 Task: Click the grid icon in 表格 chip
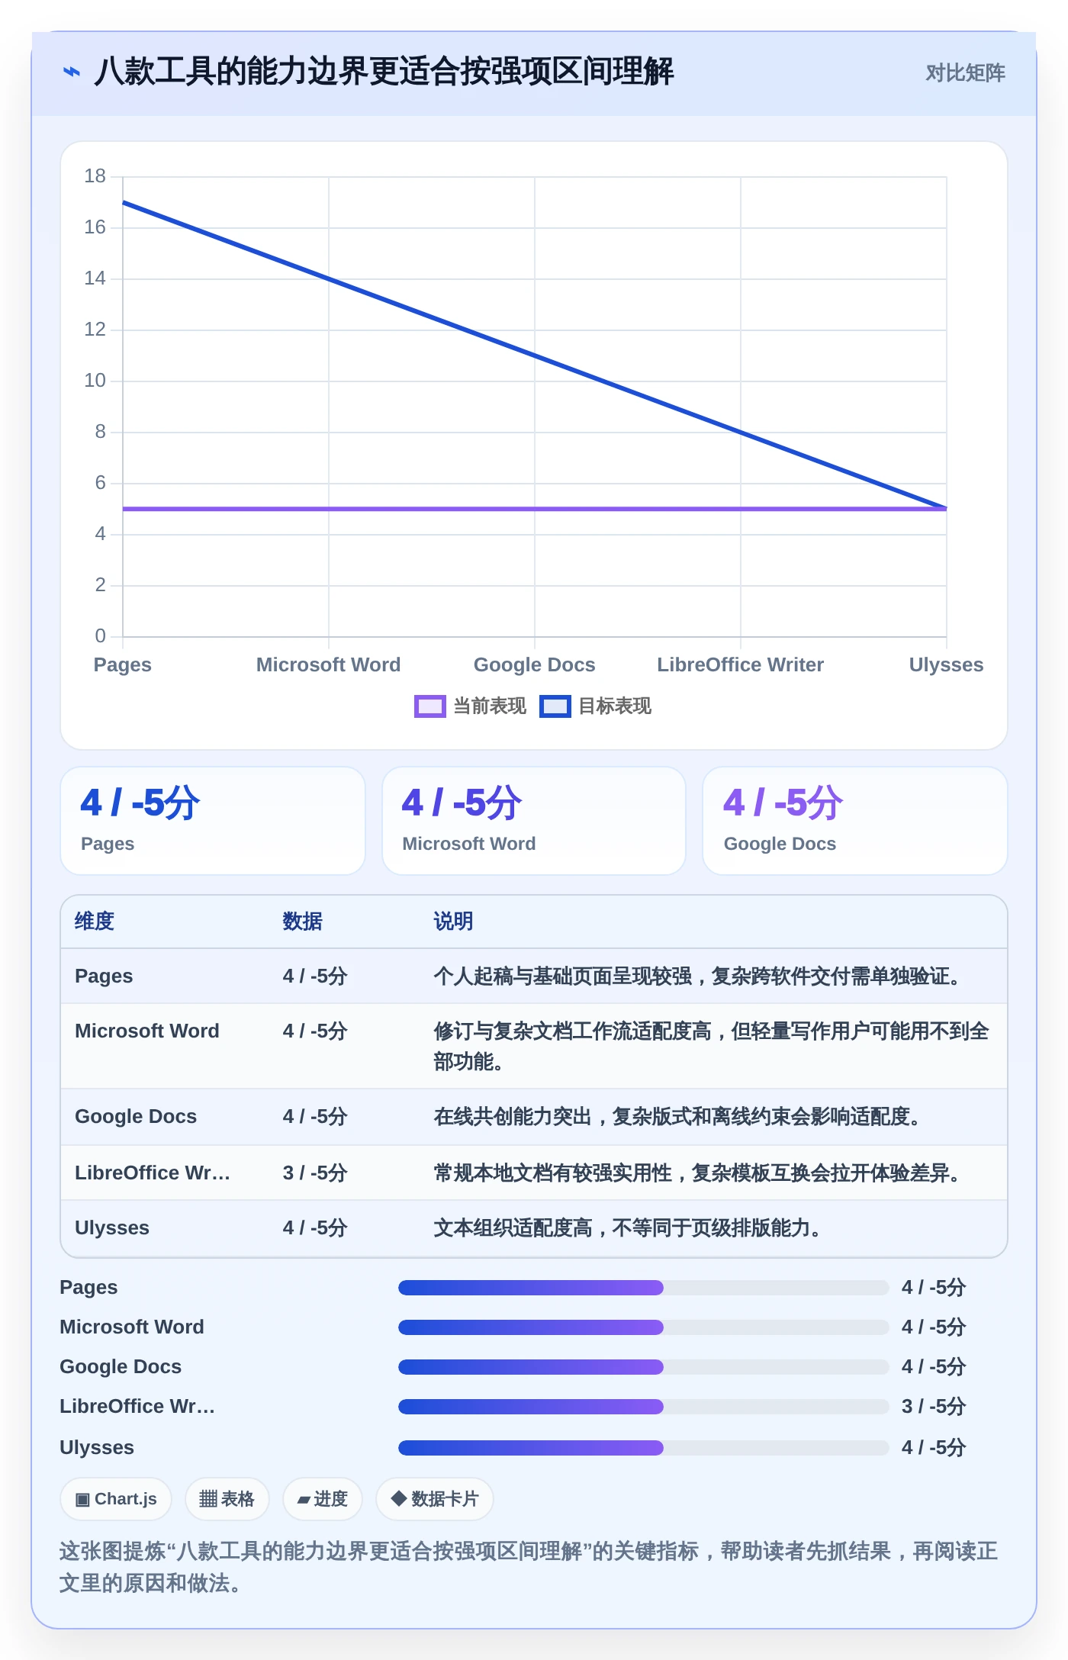(x=208, y=1500)
